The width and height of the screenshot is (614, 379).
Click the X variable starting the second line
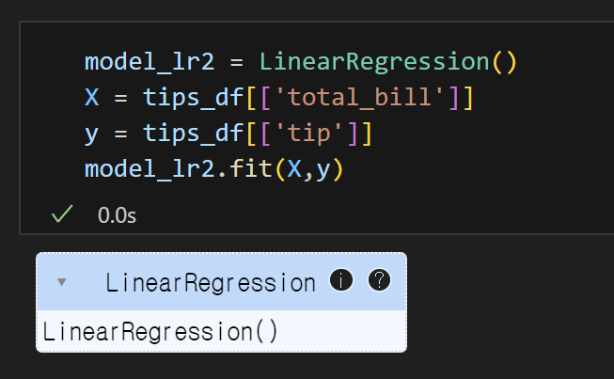click(92, 97)
